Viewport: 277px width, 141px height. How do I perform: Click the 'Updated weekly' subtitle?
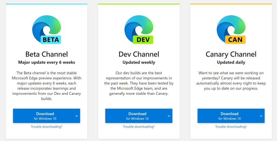point(139,62)
